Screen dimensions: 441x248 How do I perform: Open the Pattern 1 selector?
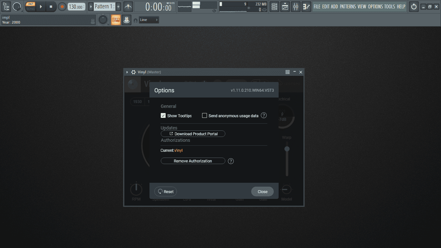tap(104, 6)
